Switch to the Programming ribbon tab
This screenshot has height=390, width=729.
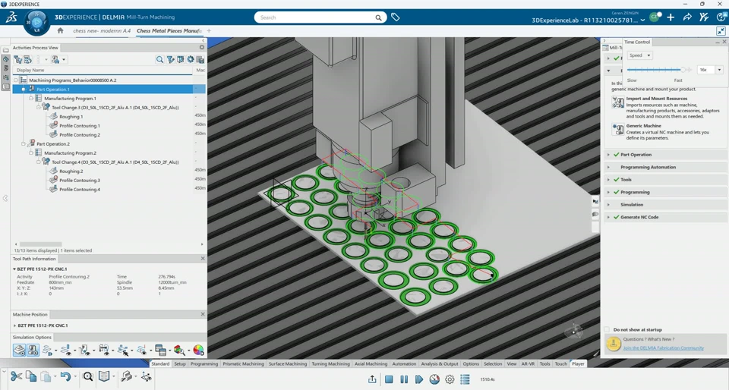tap(204, 364)
